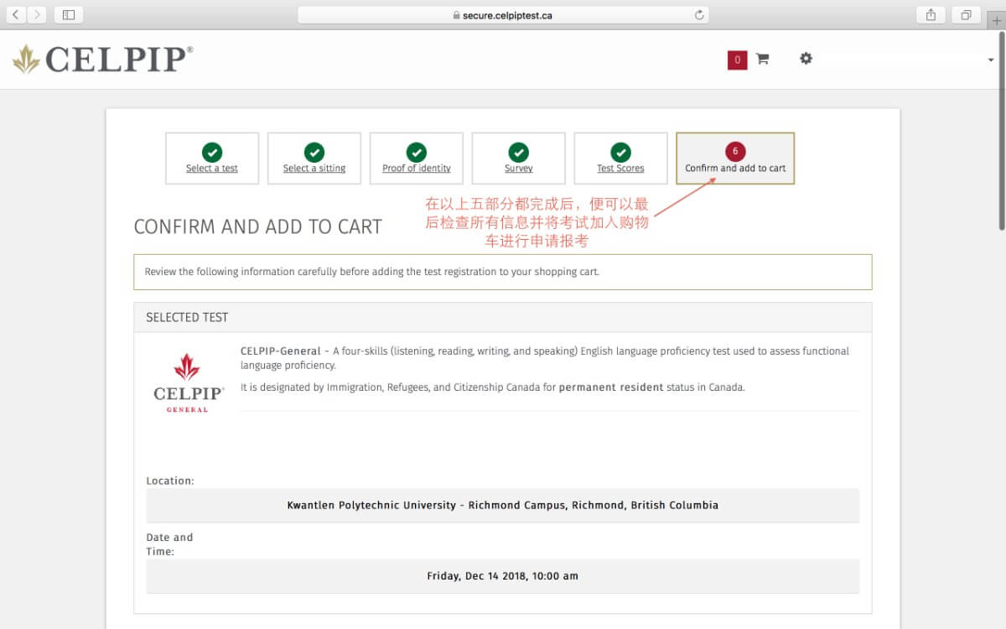This screenshot has height=629, width=1006.
Task: Click the CONFIRM AND ADD TO CART heading
Action: click(258, 226)
